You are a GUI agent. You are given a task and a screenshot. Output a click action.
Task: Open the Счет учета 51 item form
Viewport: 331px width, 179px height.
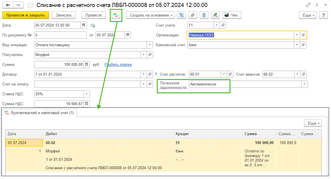(223, 25)
